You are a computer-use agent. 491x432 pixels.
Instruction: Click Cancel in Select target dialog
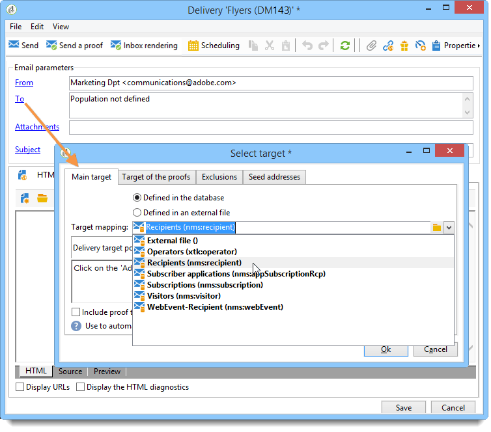[436, 350]
